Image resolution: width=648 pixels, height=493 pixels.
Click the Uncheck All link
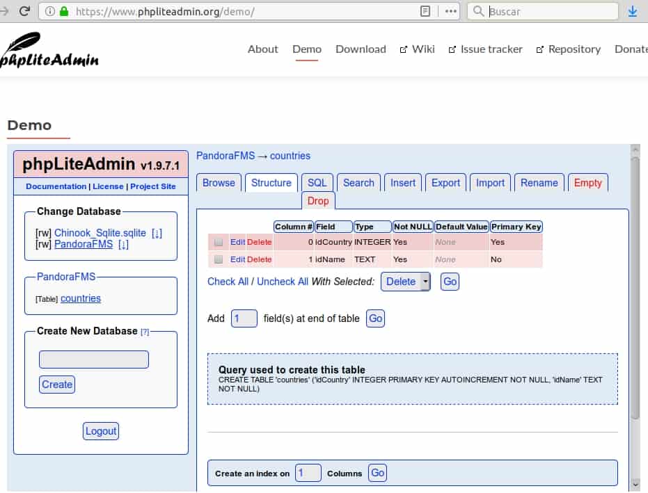(x=283, y=282)
